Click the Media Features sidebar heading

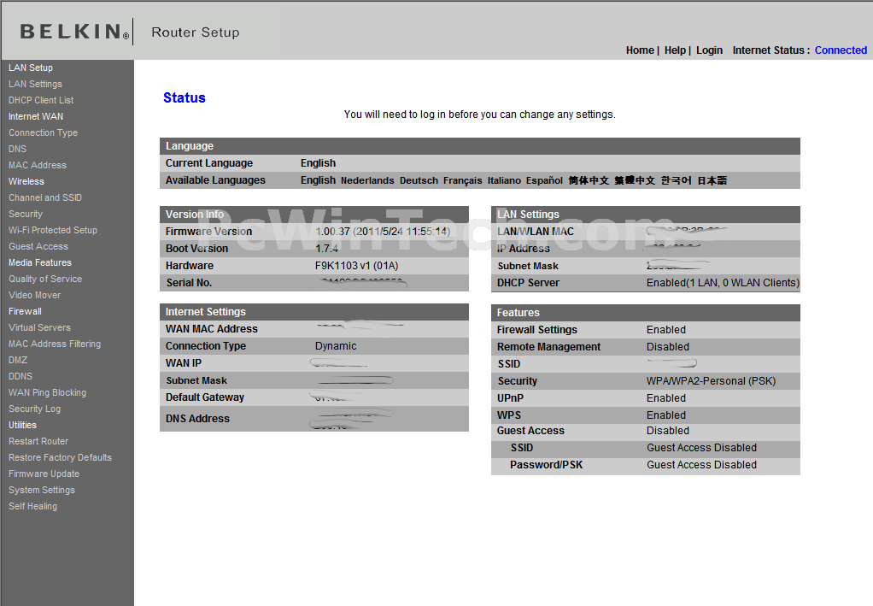(40, 262)
